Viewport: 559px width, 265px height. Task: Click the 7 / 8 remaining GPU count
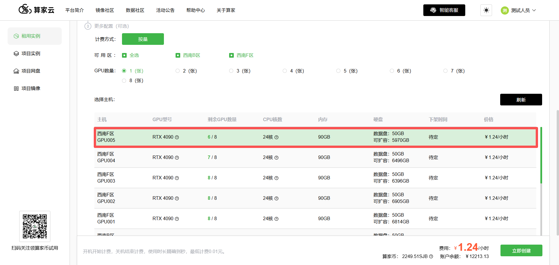212,158
